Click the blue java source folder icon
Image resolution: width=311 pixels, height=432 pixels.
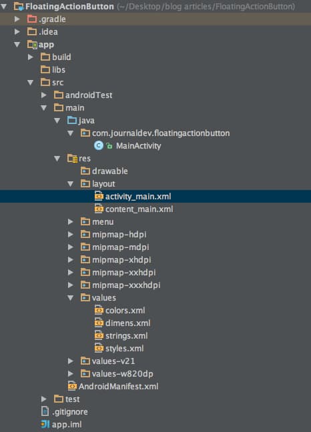(72, 120)
